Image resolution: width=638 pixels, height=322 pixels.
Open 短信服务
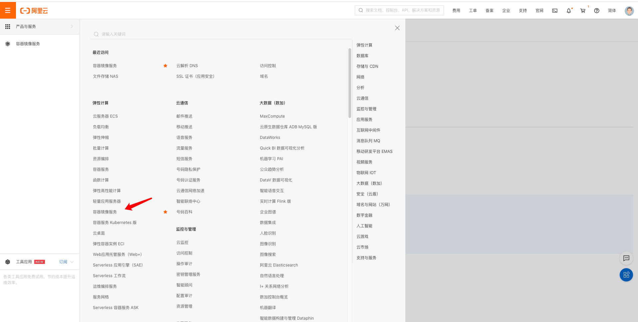click(184, 159)
